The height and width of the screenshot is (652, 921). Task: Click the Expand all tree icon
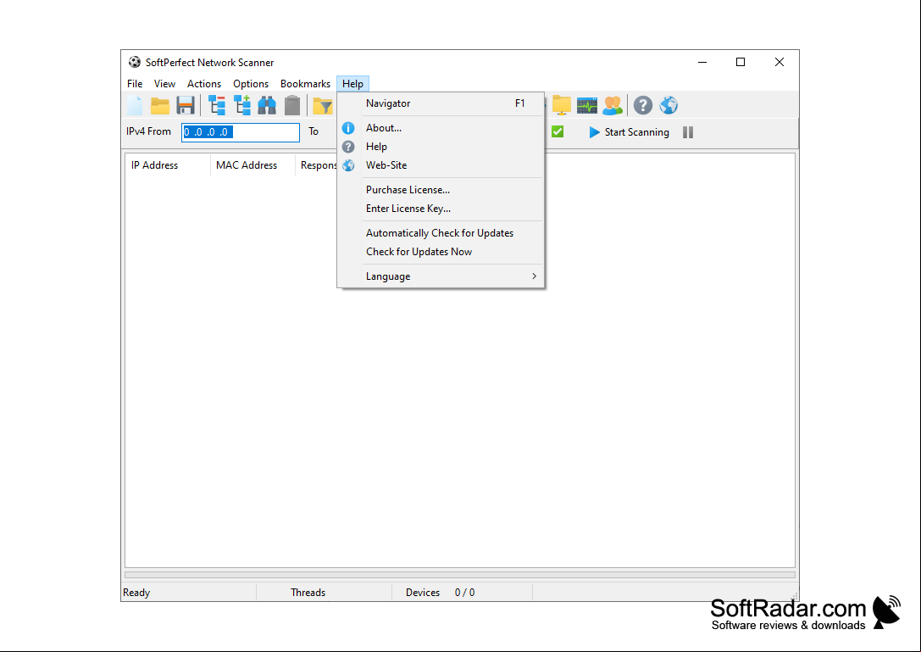pos(242,105)
